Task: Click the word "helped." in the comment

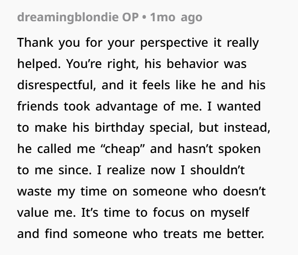Action: click(39, 64)
